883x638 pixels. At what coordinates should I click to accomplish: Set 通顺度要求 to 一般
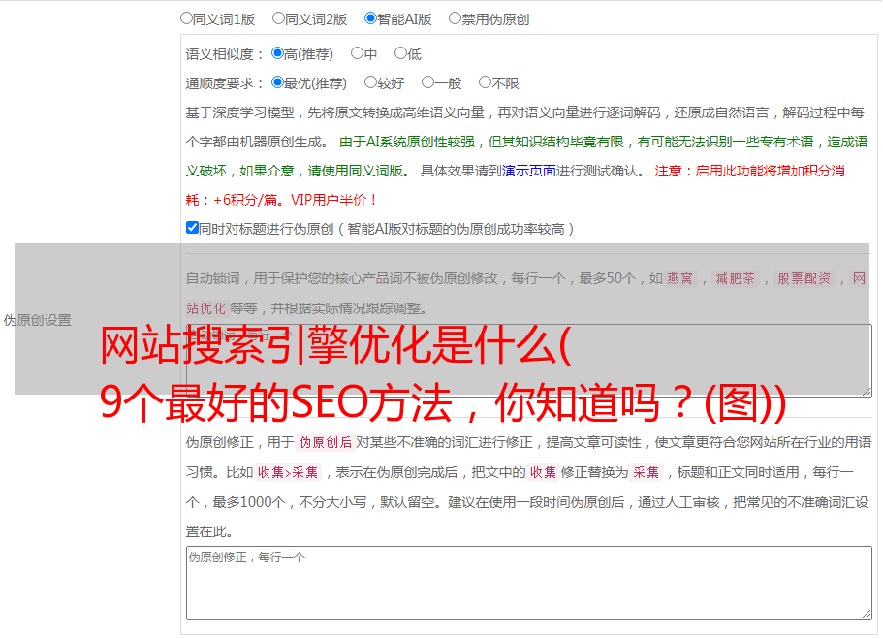[x=427, y=82]
